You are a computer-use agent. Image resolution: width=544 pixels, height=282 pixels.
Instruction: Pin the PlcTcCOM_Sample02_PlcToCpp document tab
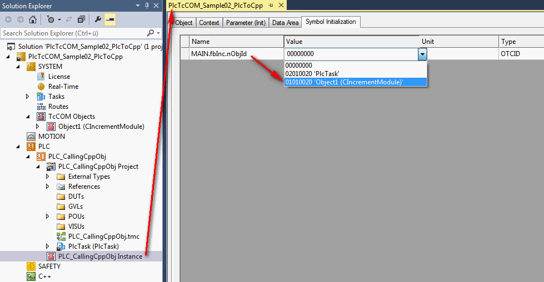coord(271,5)
